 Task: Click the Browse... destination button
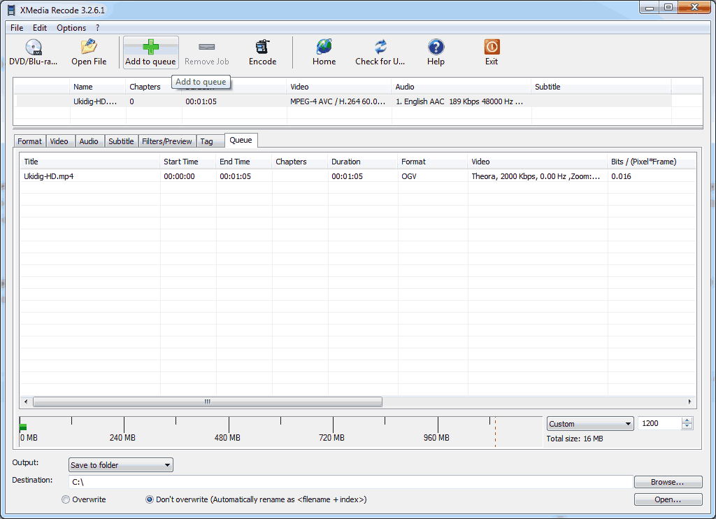[668, 482]
